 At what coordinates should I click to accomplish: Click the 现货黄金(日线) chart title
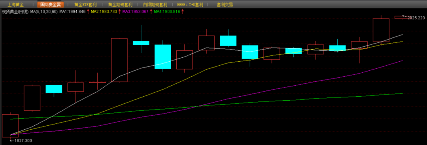[x=15, y=12]
